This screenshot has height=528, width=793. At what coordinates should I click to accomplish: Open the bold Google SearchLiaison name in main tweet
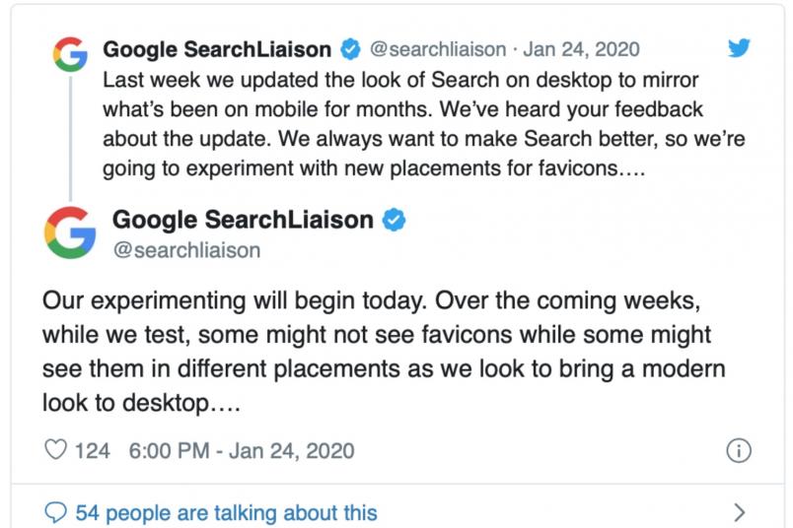243,220
